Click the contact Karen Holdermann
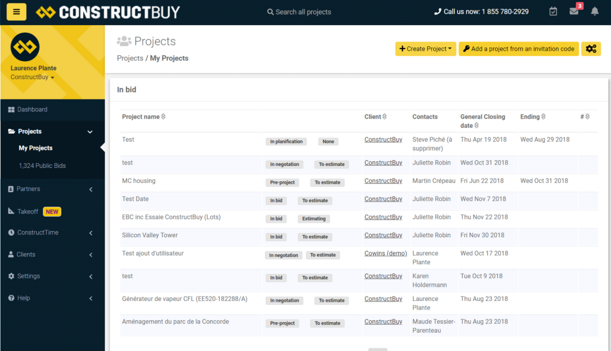This screenshot has height=351, width=611. tap(429, 281)
